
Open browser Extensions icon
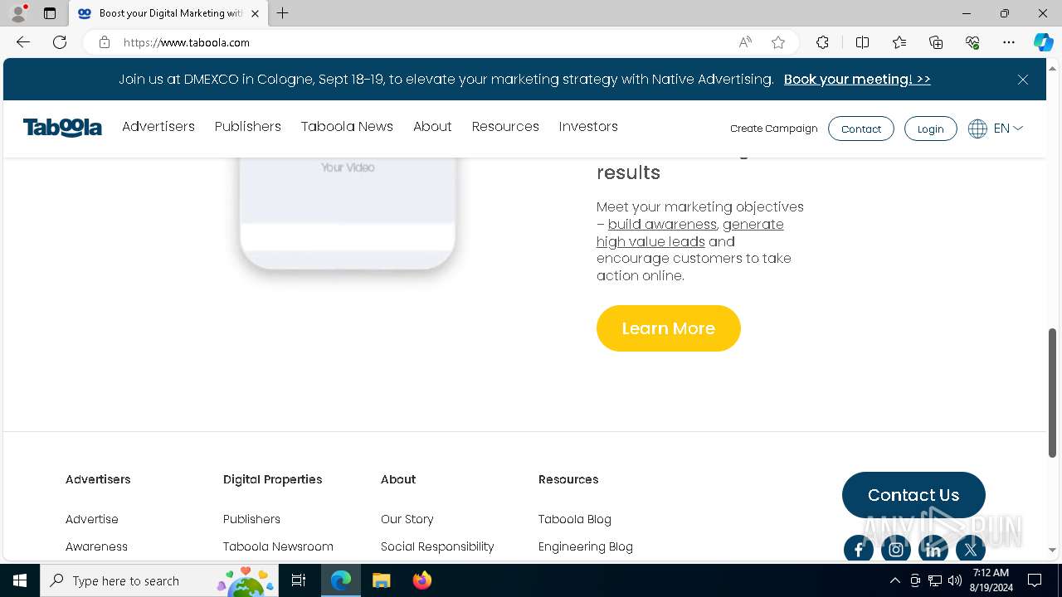(822, 42)
